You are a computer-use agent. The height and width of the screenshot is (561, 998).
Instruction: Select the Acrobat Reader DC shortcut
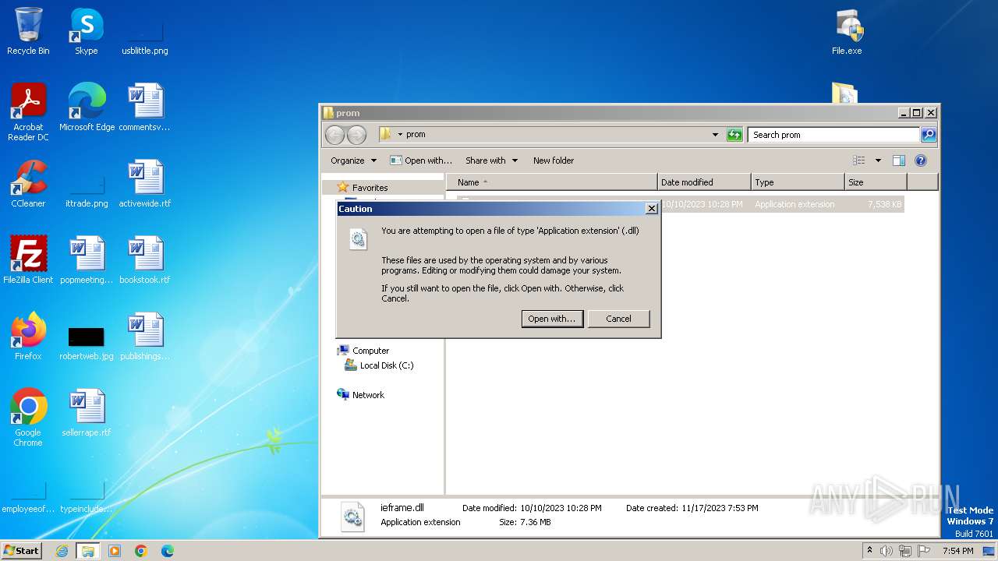coord(28,111)
